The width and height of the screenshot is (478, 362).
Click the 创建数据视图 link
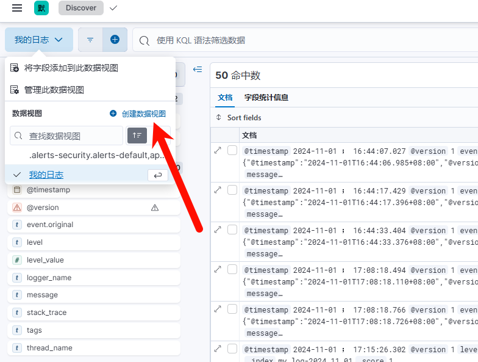(144, 114)
